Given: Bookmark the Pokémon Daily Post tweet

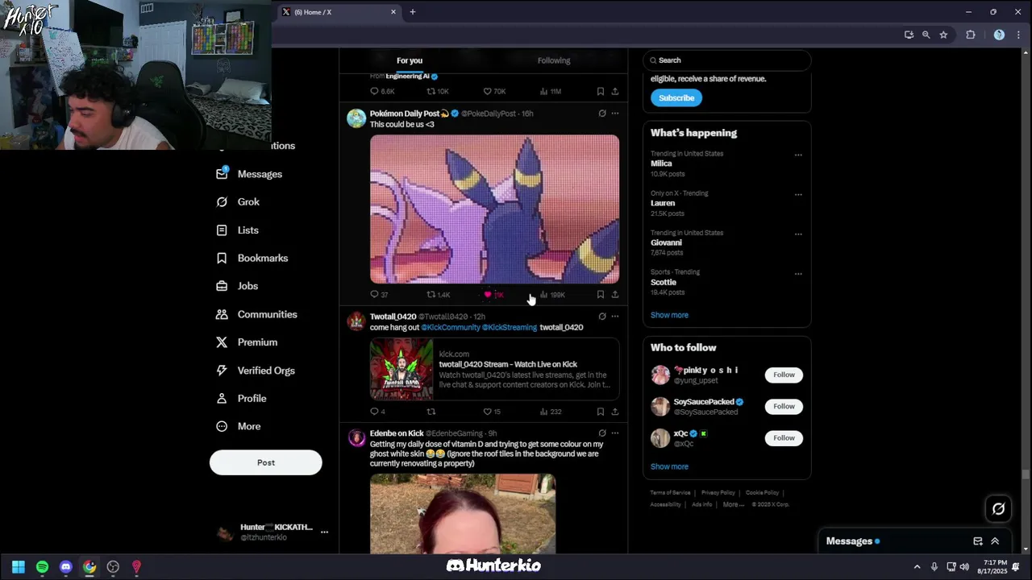Looking at the screenshot, I should point(600,295).
